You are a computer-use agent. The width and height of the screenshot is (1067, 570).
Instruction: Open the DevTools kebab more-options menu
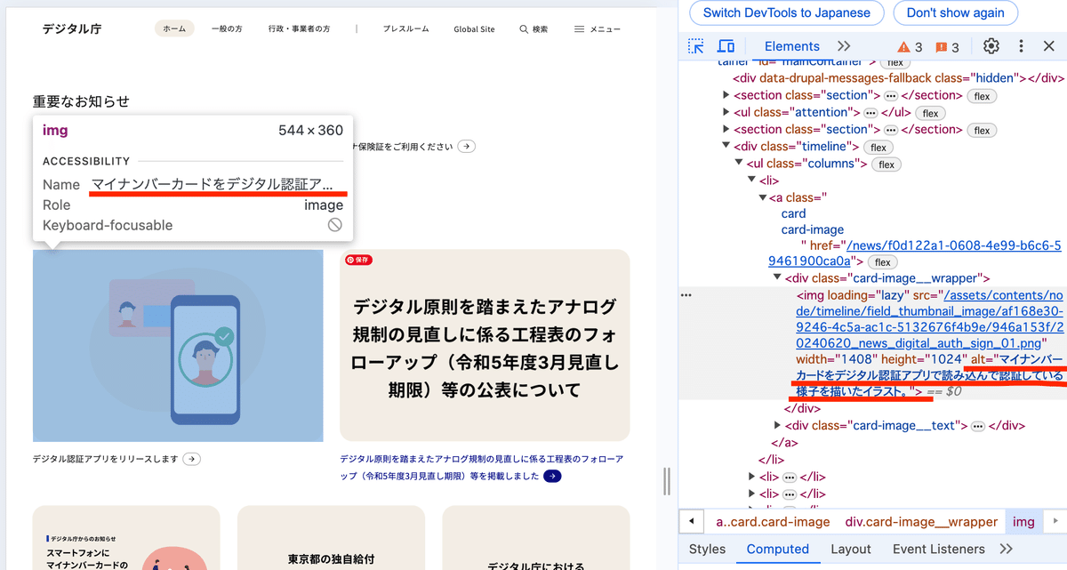click(1021, 46)
